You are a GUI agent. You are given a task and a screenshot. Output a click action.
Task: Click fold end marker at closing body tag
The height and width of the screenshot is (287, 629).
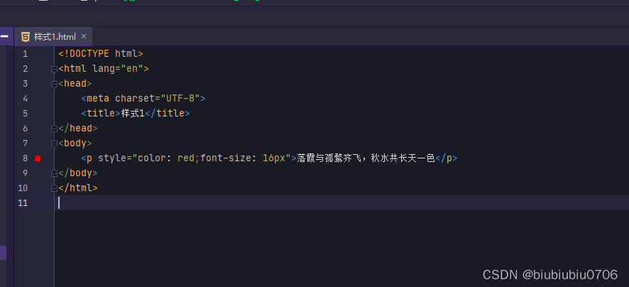[x=54, y=173]
